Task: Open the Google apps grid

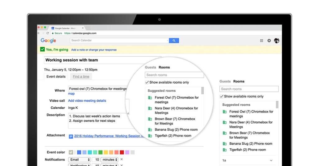Action: point(261,41)
